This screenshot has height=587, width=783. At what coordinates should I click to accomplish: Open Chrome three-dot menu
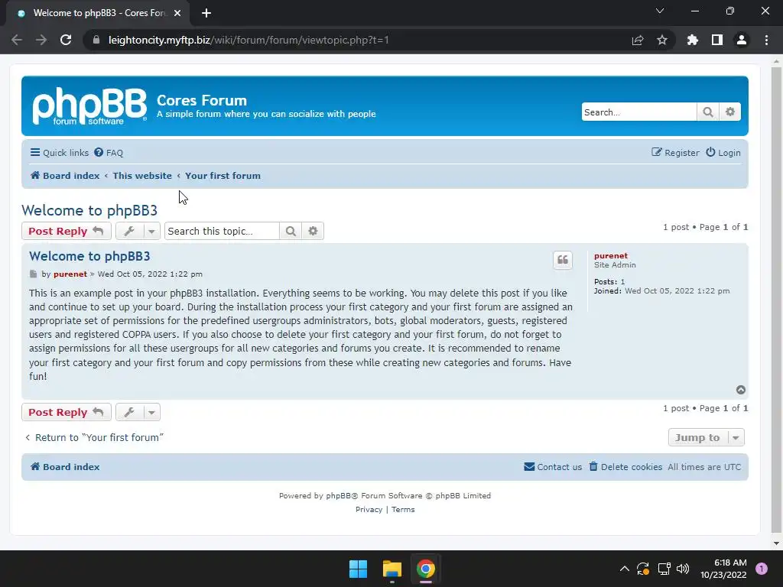tap(766, 40)
